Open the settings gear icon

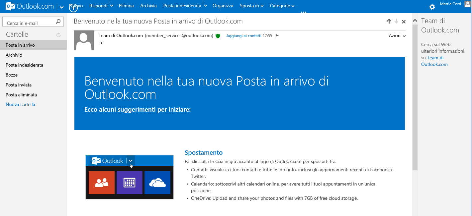coord(432,7)
